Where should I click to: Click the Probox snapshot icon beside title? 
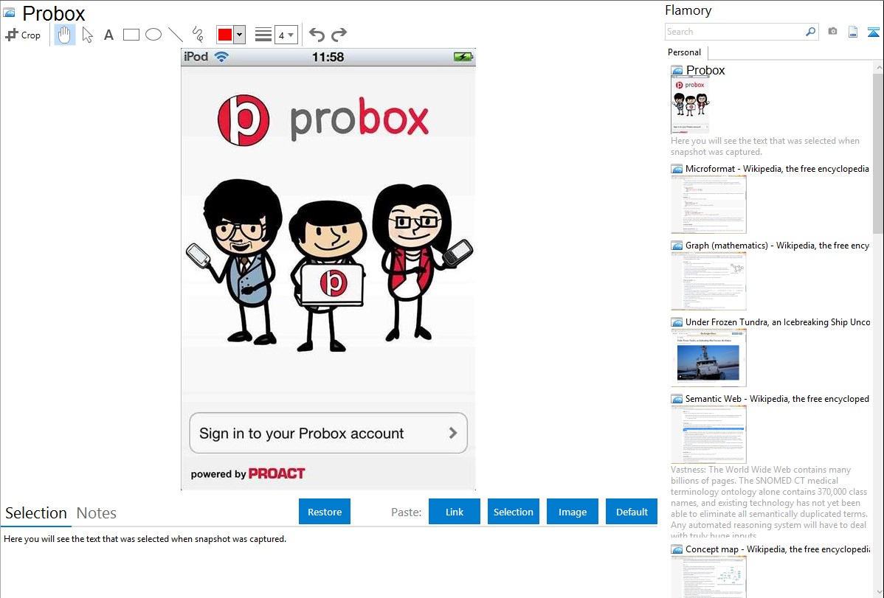[9, 13]
